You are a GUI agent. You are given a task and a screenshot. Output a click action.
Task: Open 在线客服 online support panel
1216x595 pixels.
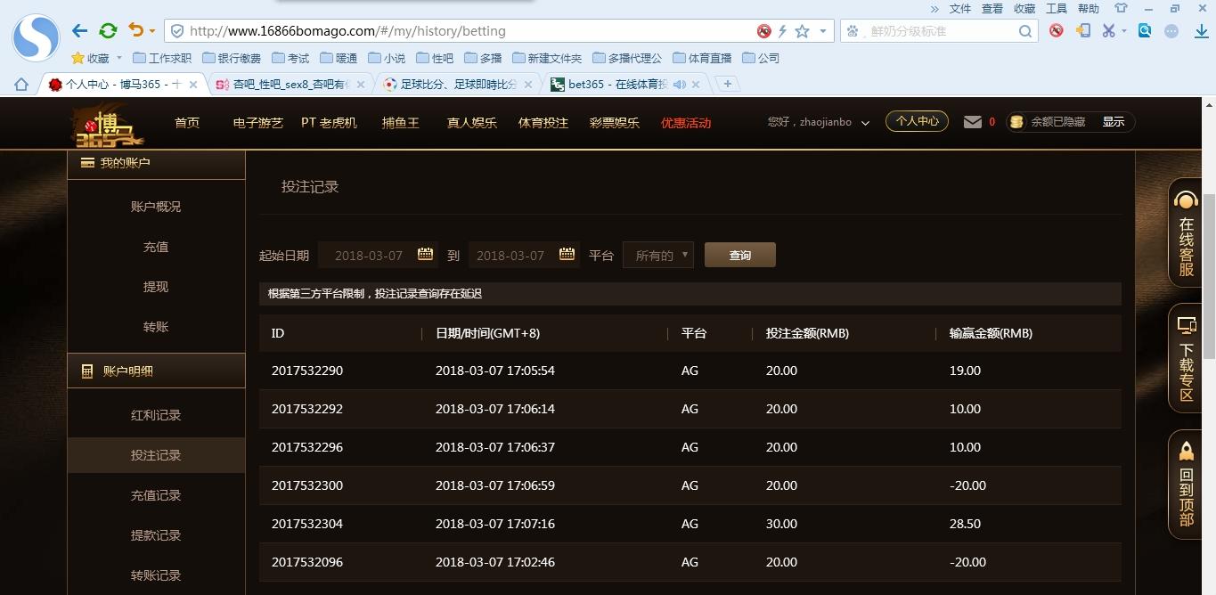1187,233
